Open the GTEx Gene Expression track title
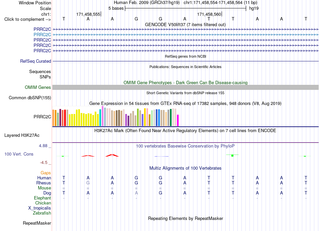 [185, 103]
